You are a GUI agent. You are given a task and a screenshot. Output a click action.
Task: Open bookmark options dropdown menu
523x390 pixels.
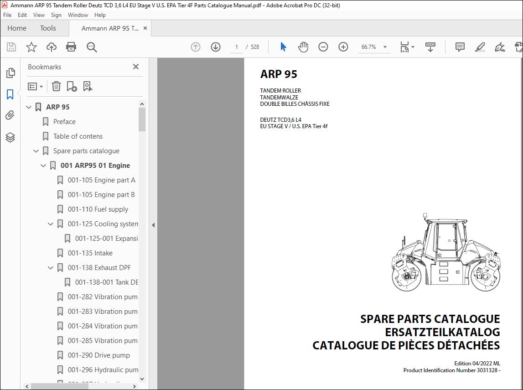tap(36, 87)
